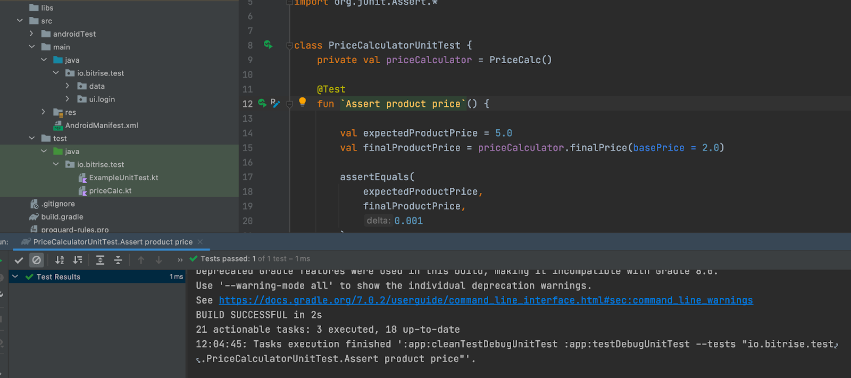
Task: Click the blue main java folder icon
Action: pyautogui.click(x=58, y=60)
